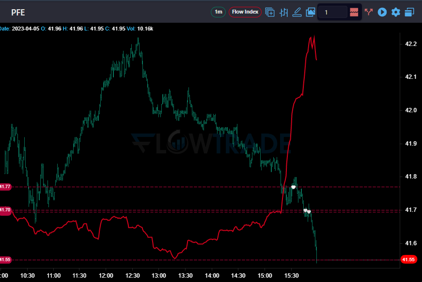This screenshot has width=422, height=282.
Task: Duplicate the chart with the copy icon
Action: (270, 12)
